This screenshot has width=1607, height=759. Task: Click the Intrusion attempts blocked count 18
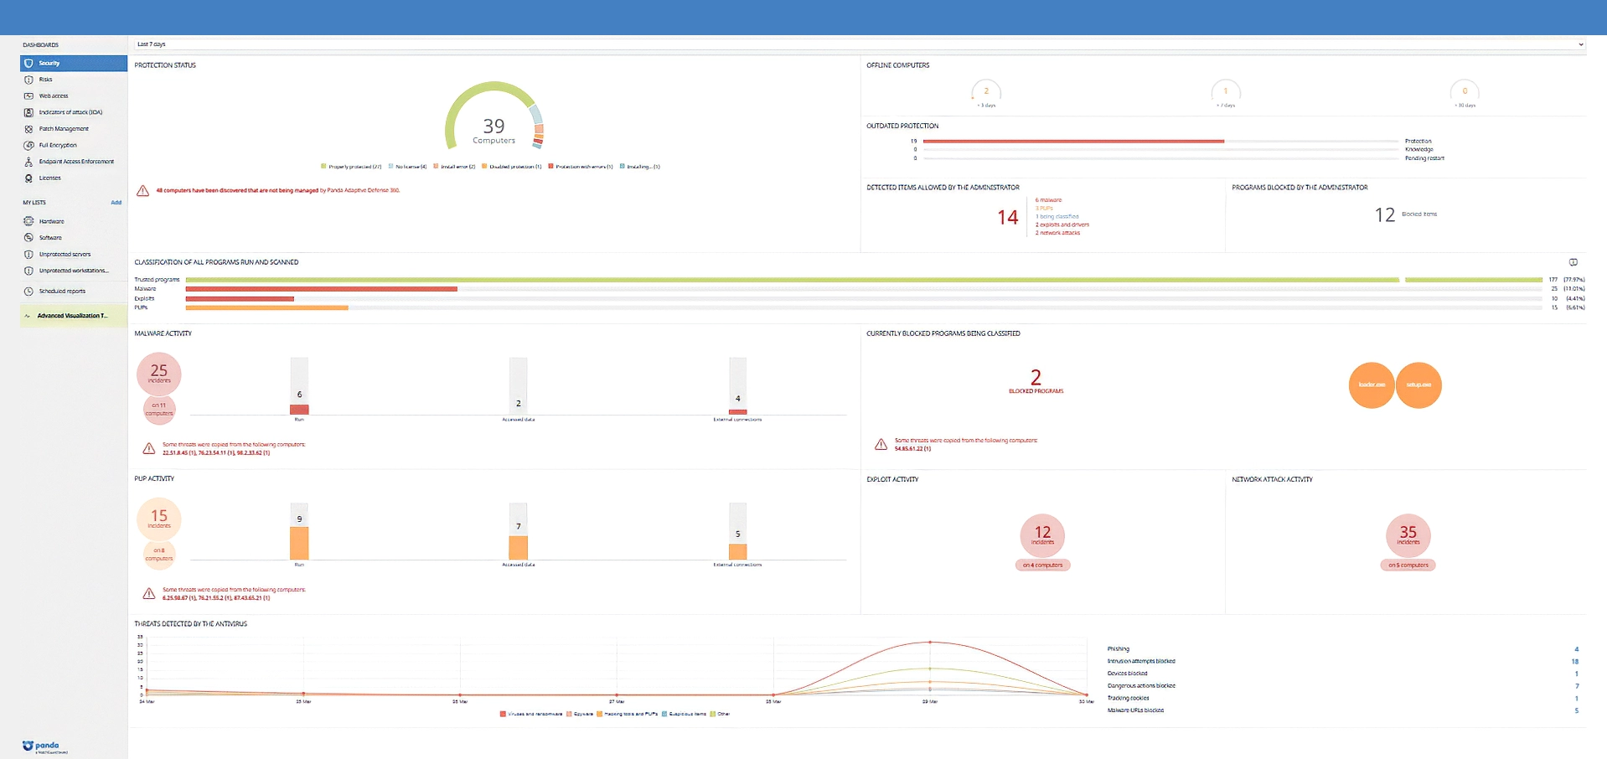[x=1575, y=661]
